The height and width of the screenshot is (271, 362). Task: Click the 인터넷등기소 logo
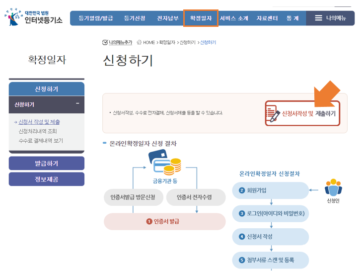click(33, 17)
